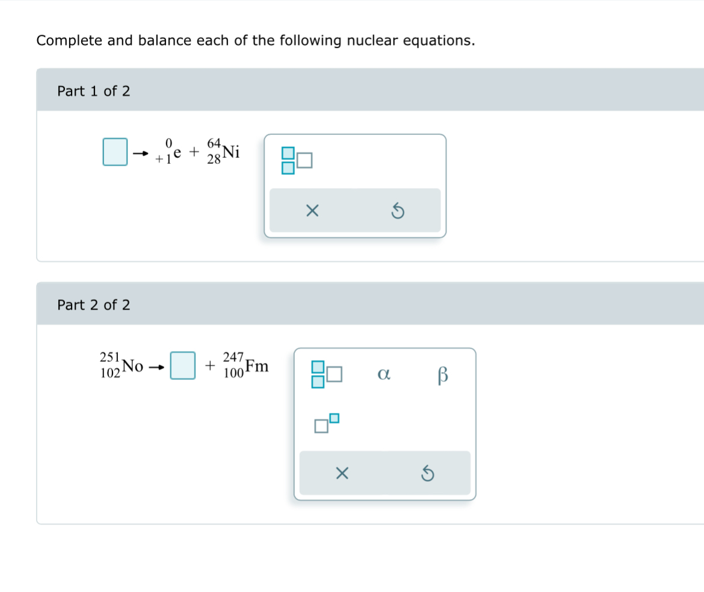Click the undo arrow in Part 1 palette

tap(398, 210)
